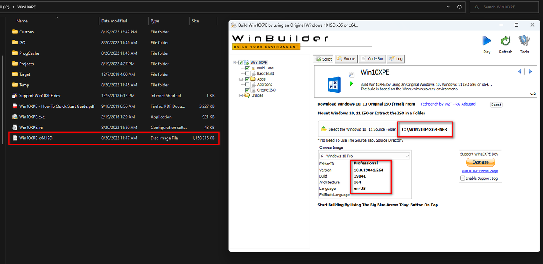Click the Win10XPE segment in the address bar
Viewport: 543px width, 264px height.
pos(25,7)
